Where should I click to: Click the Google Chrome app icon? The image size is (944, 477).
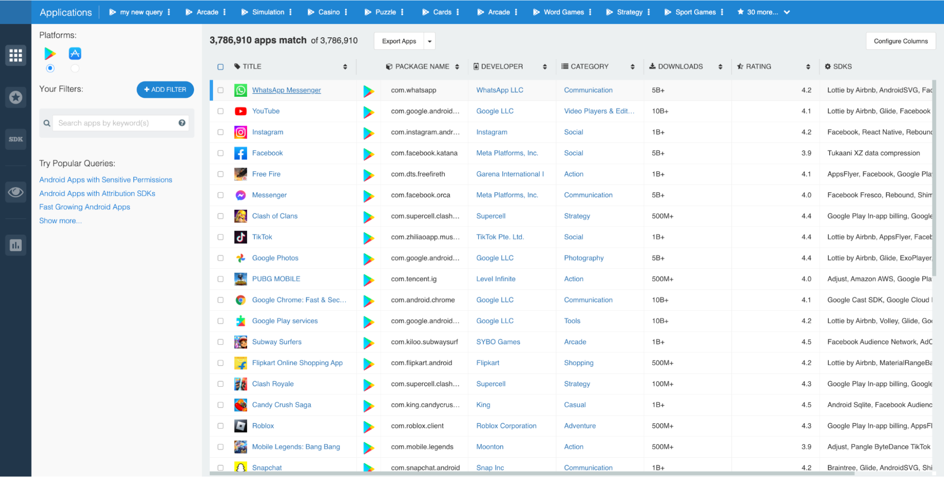240,300
